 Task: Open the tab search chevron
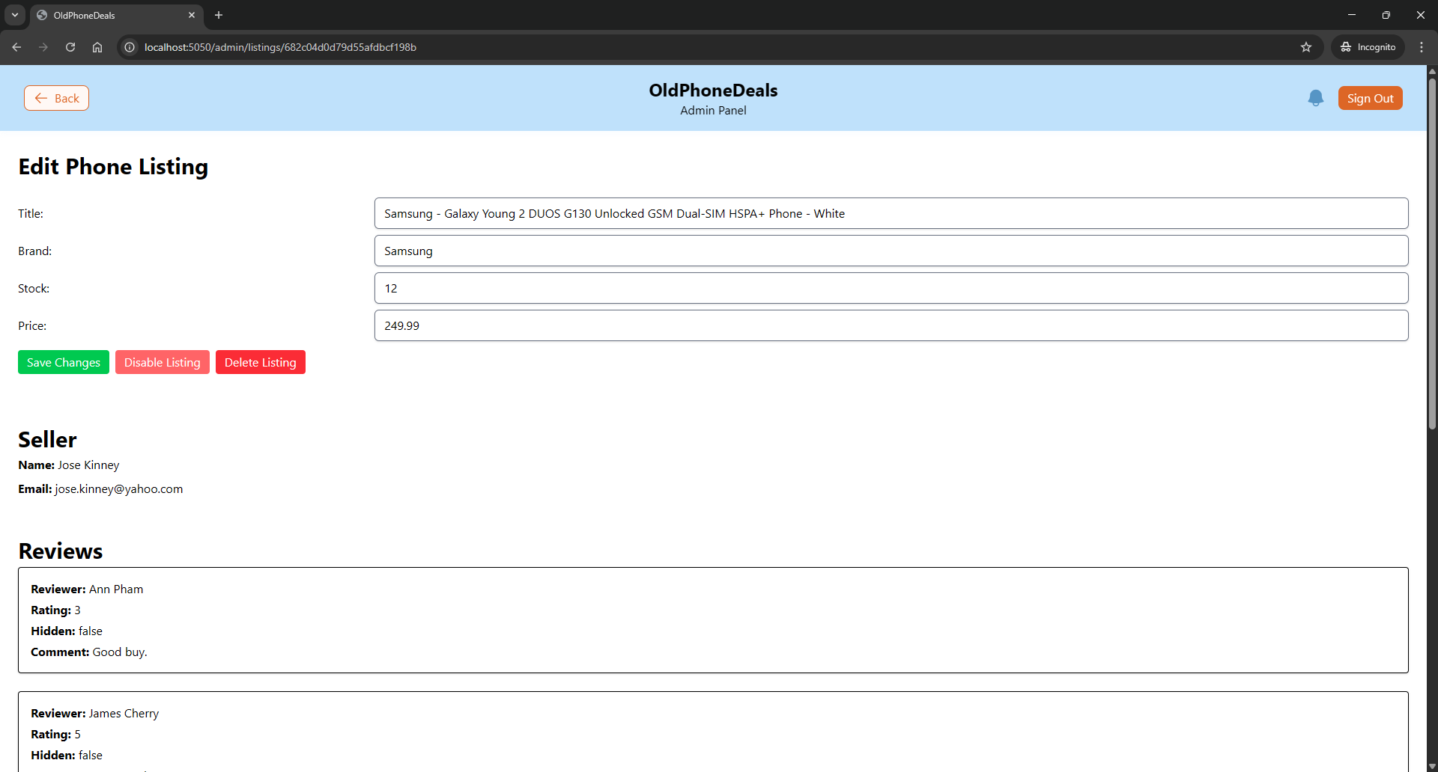[x=14, y=15]
